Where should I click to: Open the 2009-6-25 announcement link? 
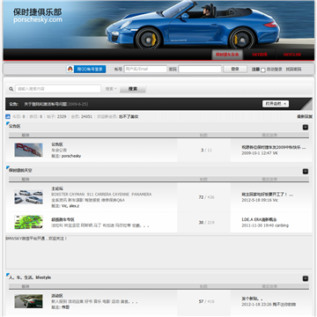55,104
